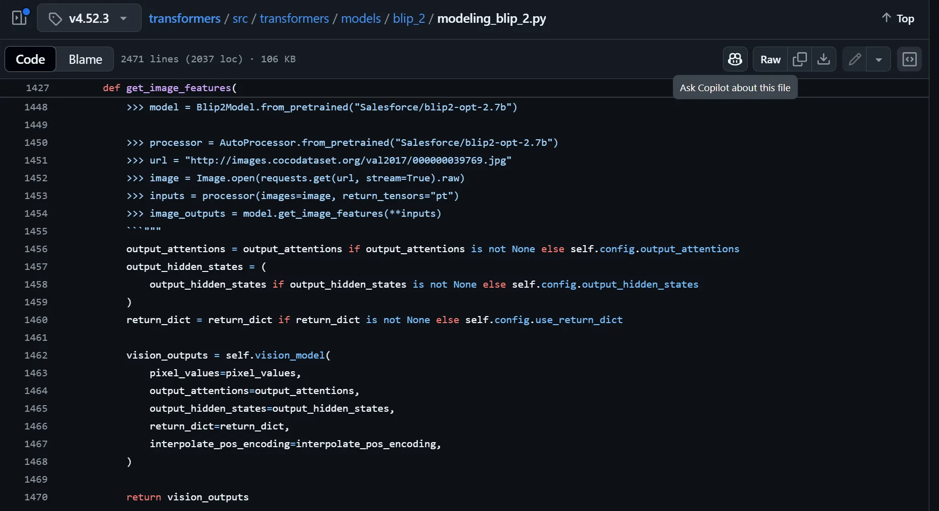Screen dimensions: 939x511
Task: Select line number 1470
Action: click(36, 497)
